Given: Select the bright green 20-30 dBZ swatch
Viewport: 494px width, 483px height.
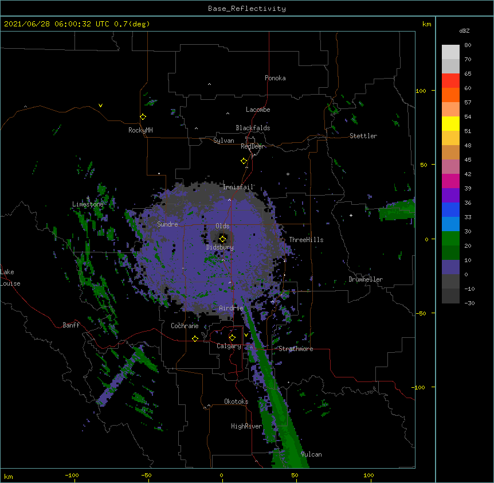Looking at the screenshot, I should (x=450, y=239).
